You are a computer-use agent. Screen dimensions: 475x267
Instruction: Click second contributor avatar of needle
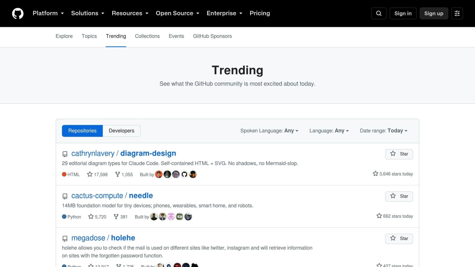(162, 217)
